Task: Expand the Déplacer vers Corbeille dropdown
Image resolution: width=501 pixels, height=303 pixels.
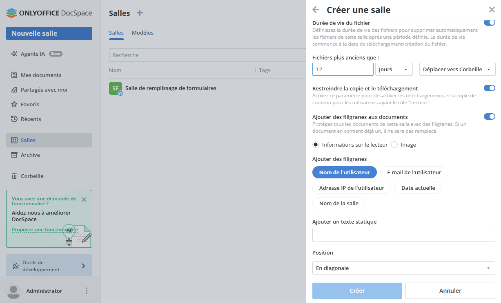Action: pyautogui.click(x=457, y=69)
